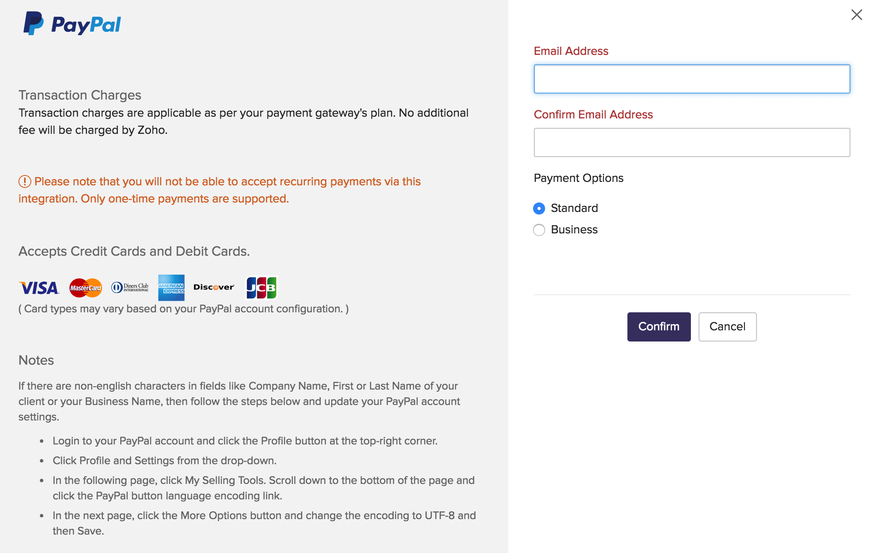The width and height of the screenshot is (874, 553).
Task: Click the Discover card icon
Action: (x=213, y=287)
